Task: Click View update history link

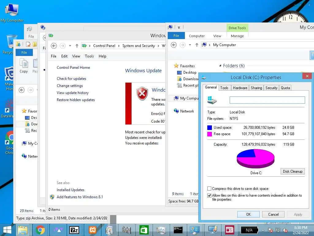Action: coord(72,93)
